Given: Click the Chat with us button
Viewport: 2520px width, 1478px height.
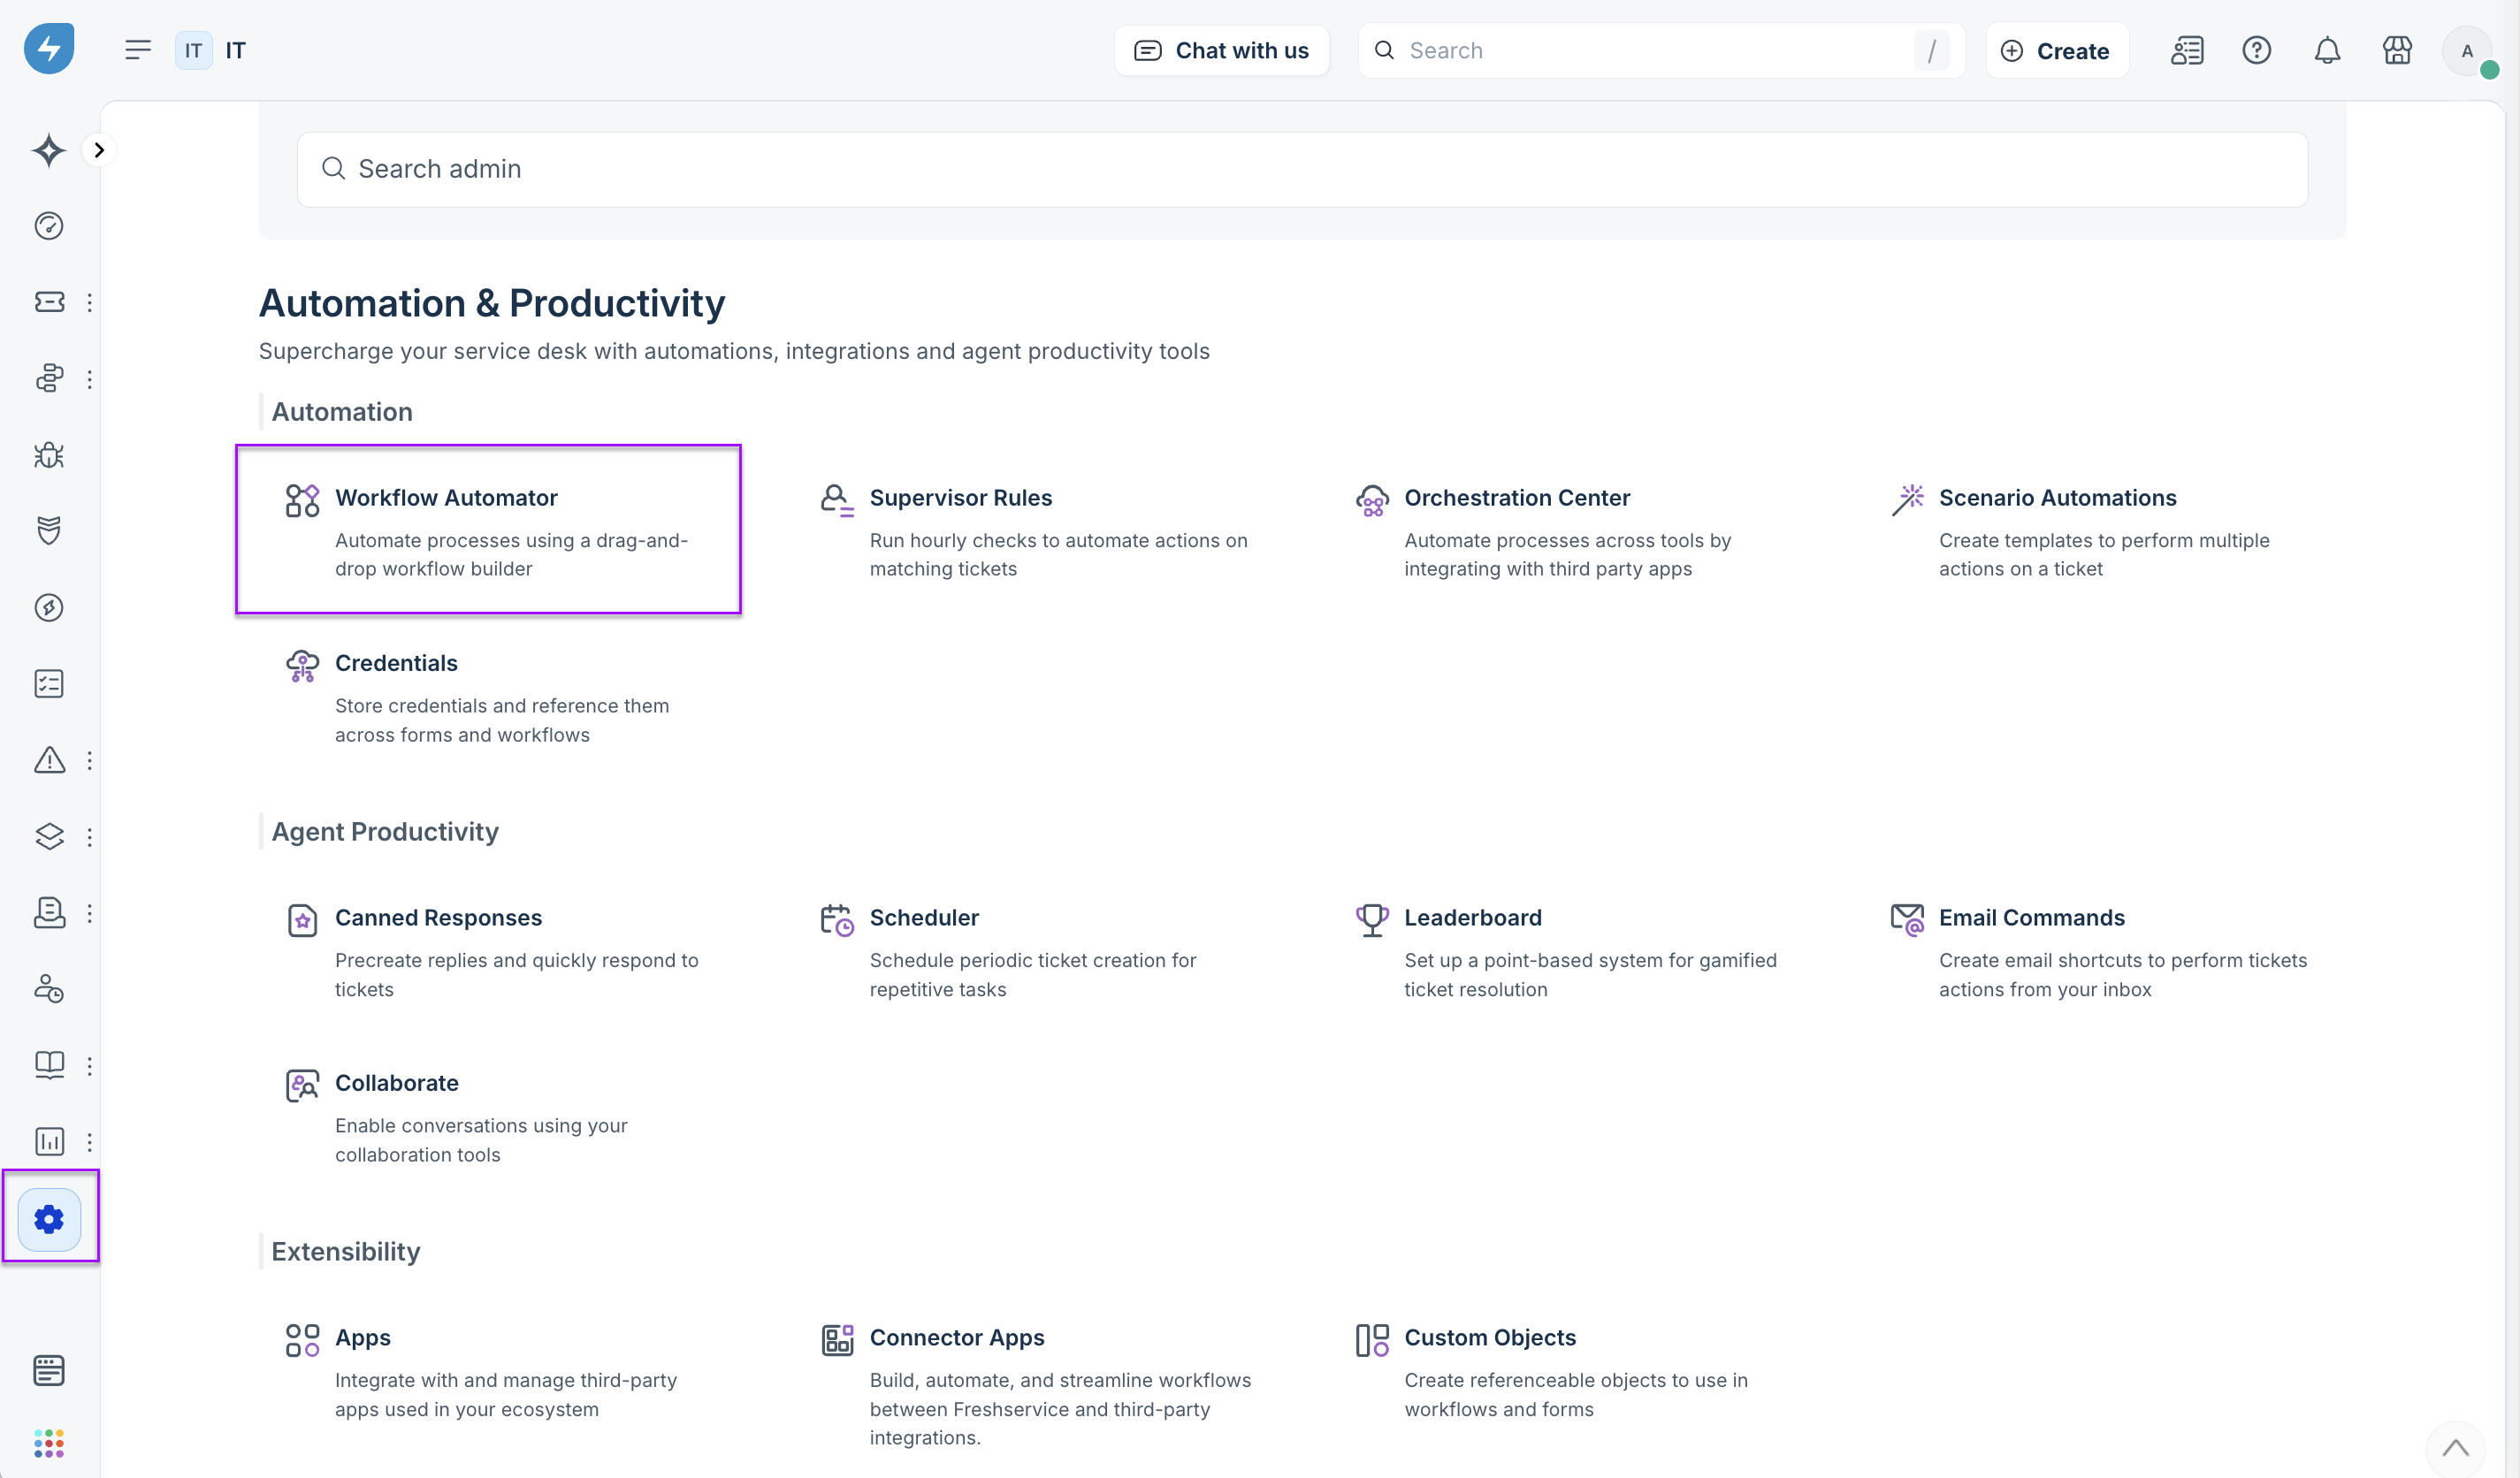Looking at the screenshot, I should tap(1221, 50).
